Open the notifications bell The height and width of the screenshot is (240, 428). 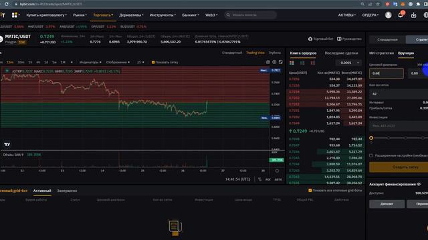point(401,15)
